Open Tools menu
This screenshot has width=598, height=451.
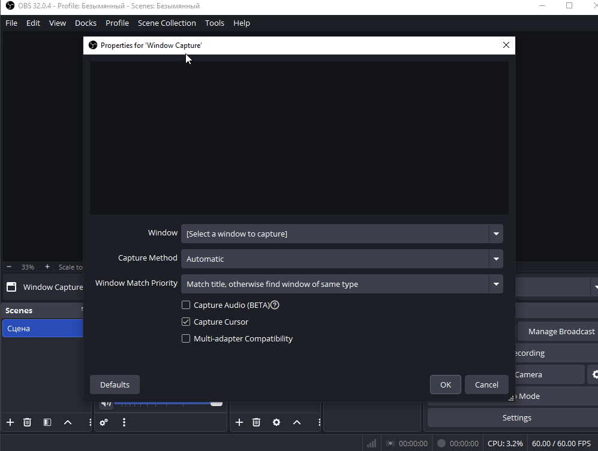click(x=215, y=23)
